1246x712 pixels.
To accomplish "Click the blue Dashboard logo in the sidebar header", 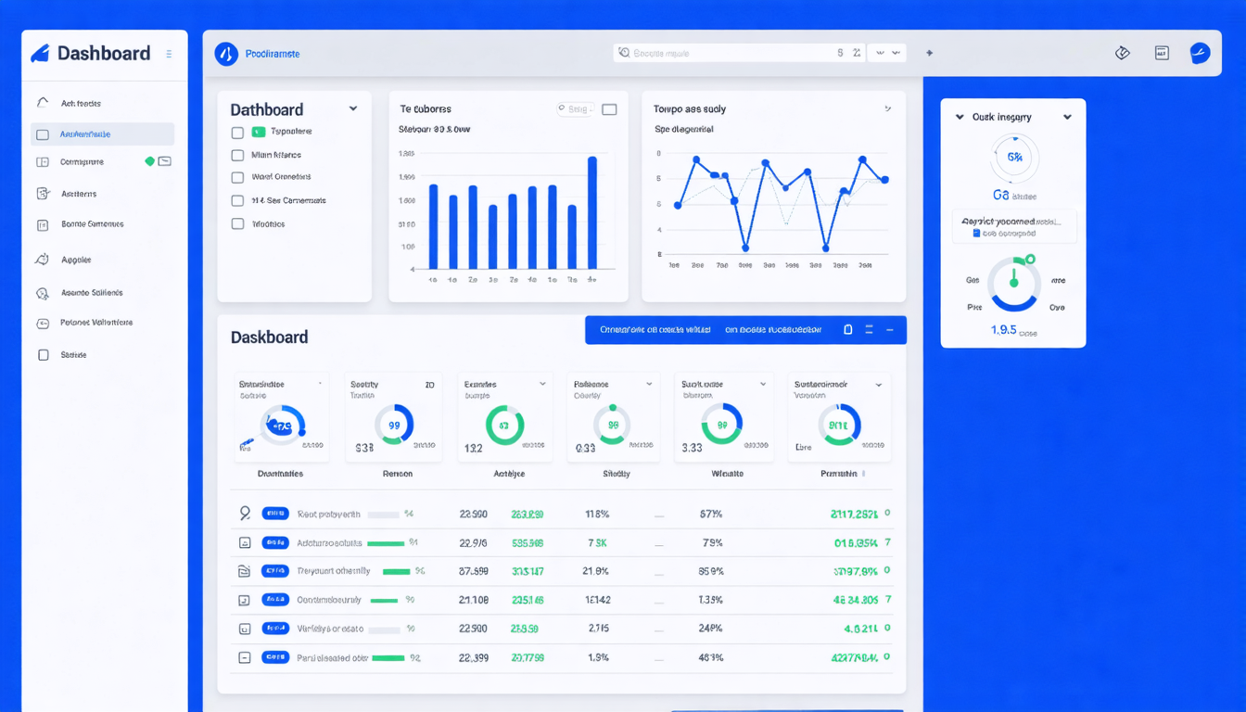I will 40,54.
